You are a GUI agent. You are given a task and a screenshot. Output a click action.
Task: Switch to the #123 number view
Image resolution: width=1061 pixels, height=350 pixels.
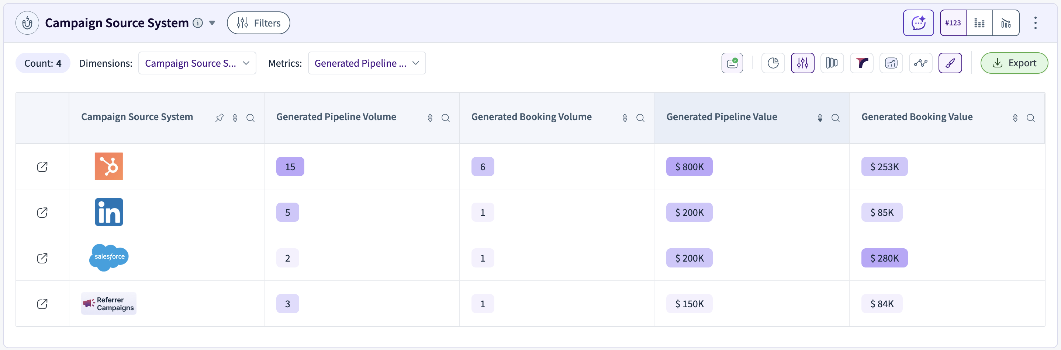coord(953,23)
